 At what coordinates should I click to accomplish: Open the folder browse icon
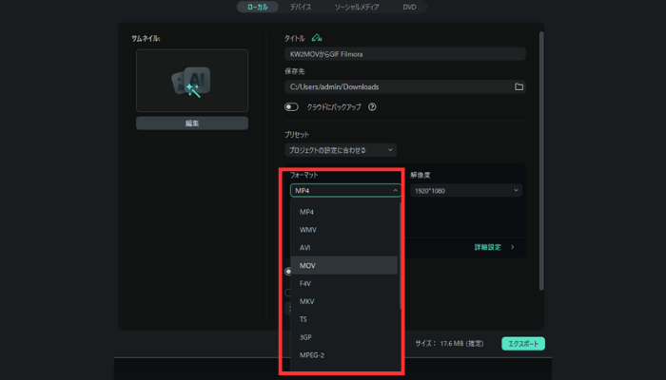coord(519,86)
